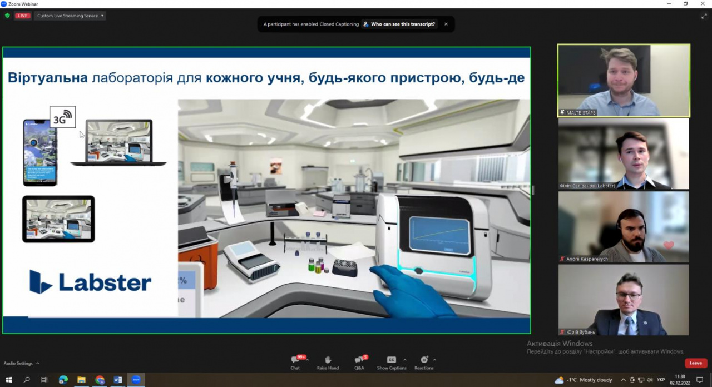The height and width of the screenshot is (387, 712).
Task: Open the volume control in system tray
Action: click(x=649, y=380)
